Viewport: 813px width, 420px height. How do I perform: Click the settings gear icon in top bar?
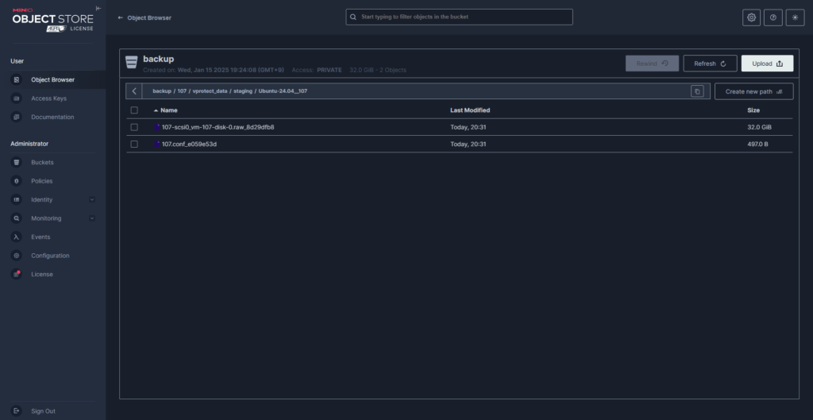(x=751, y=17)
